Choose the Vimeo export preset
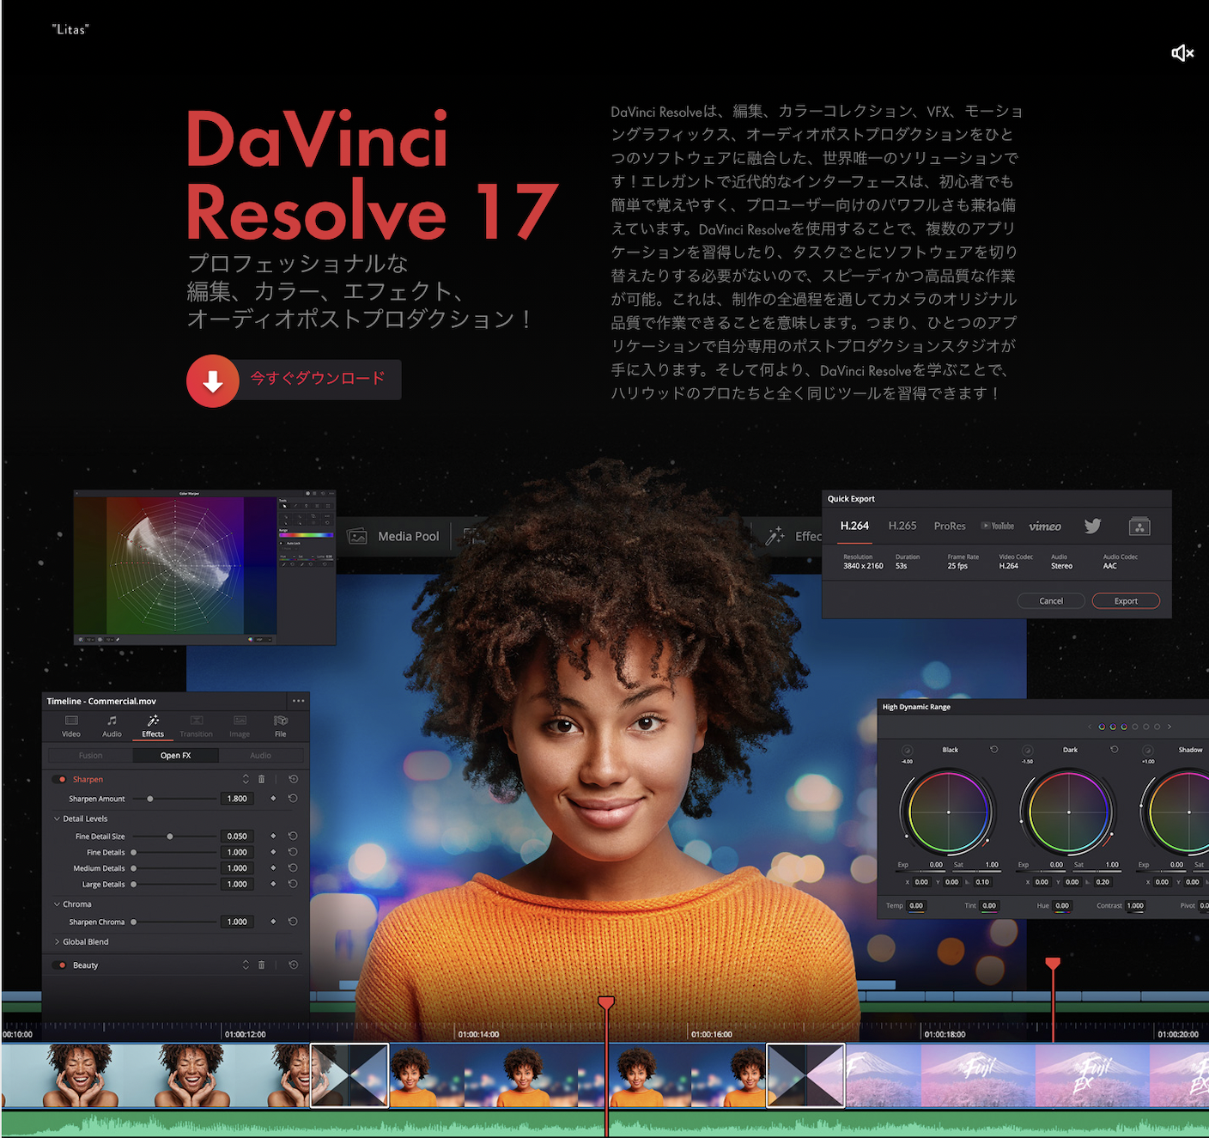 pyautogui.click(x=1045, y=526)
